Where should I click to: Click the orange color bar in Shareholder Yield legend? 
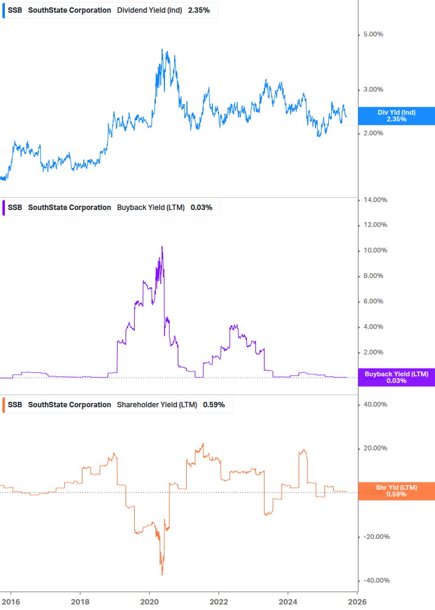4,404
